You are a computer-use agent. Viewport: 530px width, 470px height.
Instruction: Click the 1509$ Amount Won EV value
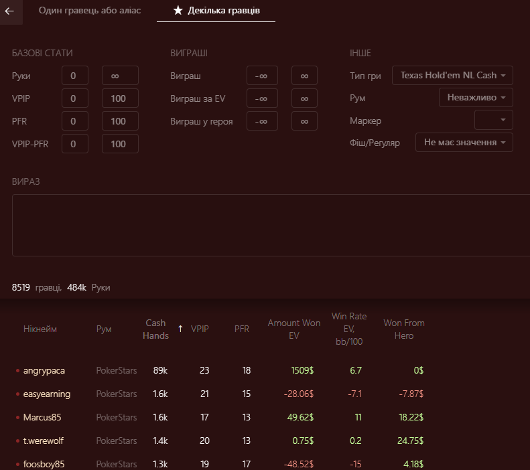click(302, 370)
